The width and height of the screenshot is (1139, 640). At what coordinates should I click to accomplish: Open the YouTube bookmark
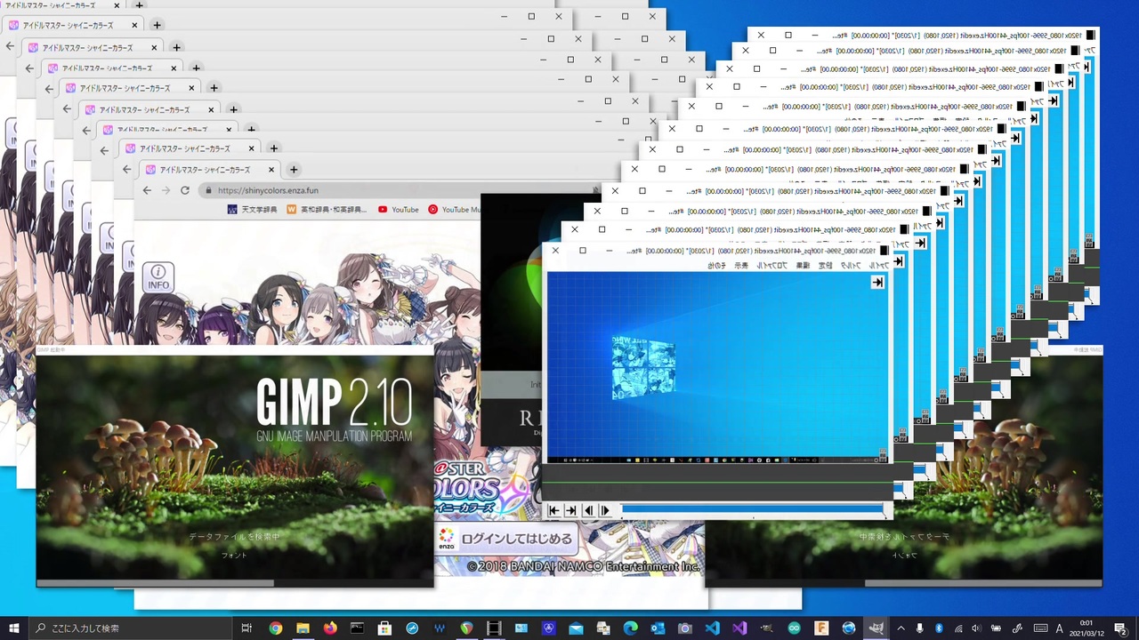coord(398,210)
